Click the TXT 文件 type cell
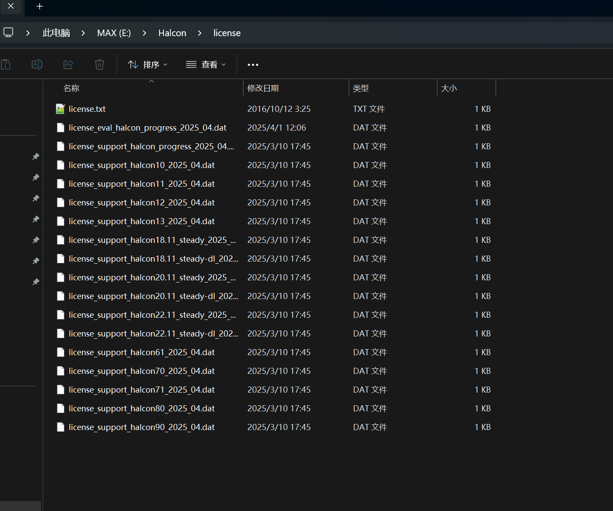Viewport: 613px width, 511px height. pyautogui.click(x=369, y=109)
